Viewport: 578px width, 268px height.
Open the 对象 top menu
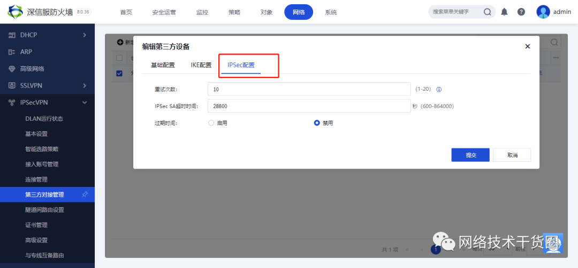pos(267,12)
